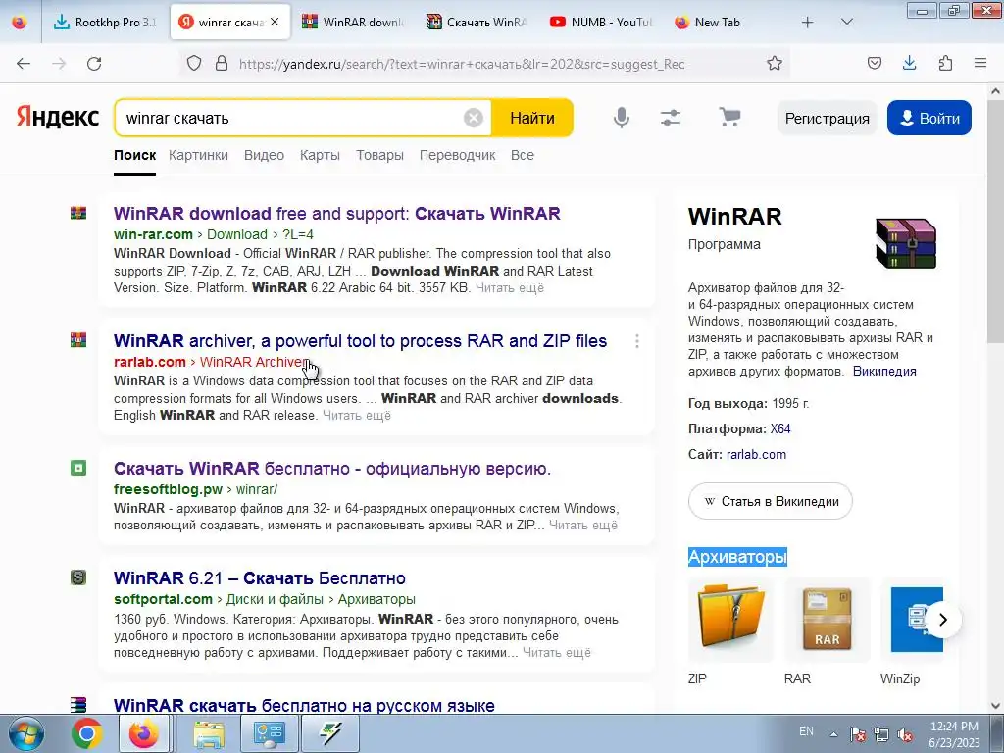Click the Найти search button
This screenshot has width=1004, height=753.
(x=532, y=118)
